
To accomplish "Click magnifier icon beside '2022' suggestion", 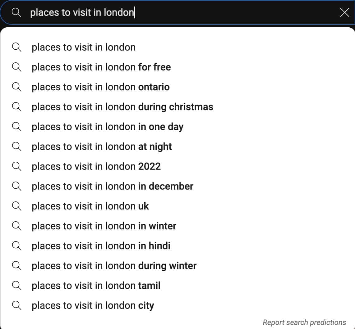I will coord(16,166).
